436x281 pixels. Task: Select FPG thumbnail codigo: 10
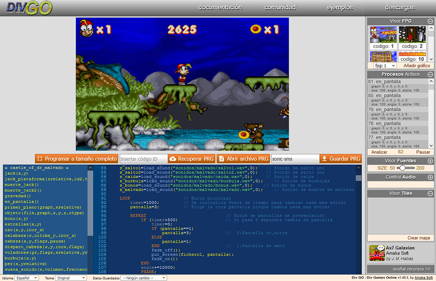[412, 56]
